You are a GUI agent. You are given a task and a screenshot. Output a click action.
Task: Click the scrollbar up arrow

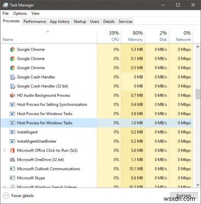[x=197, y=46]
